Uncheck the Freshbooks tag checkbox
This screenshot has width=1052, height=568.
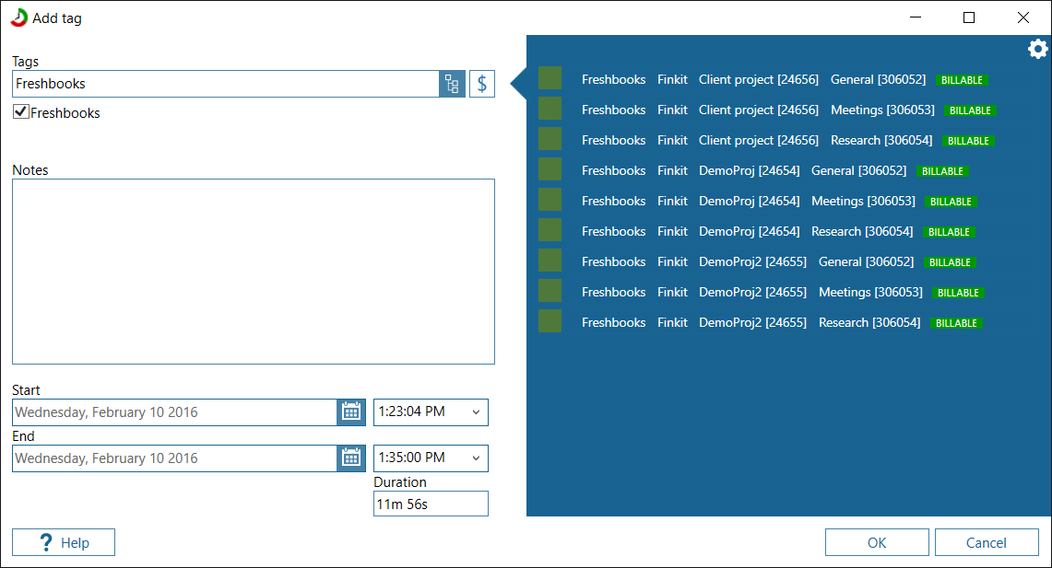(x=21, y=112)
